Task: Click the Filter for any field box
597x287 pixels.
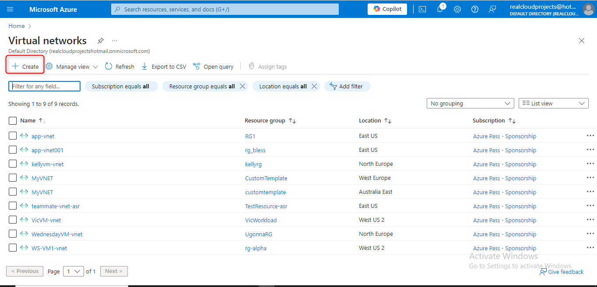Action: click(44, 86)
